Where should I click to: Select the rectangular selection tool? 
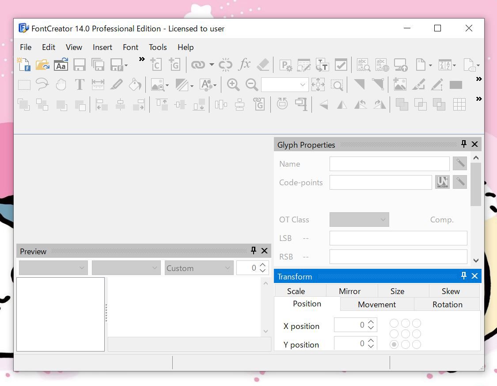pos(24,84)
